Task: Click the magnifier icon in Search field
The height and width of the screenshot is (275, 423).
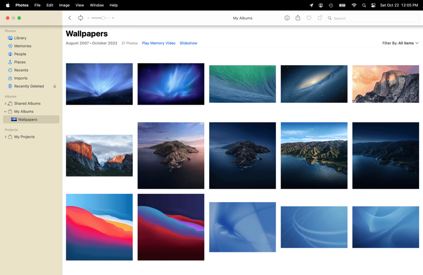Action: click(329, 18)
